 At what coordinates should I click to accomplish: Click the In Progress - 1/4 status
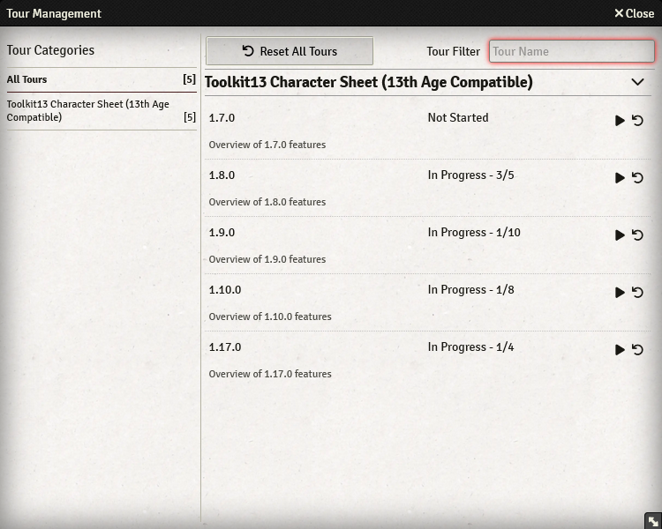point(470,347)
